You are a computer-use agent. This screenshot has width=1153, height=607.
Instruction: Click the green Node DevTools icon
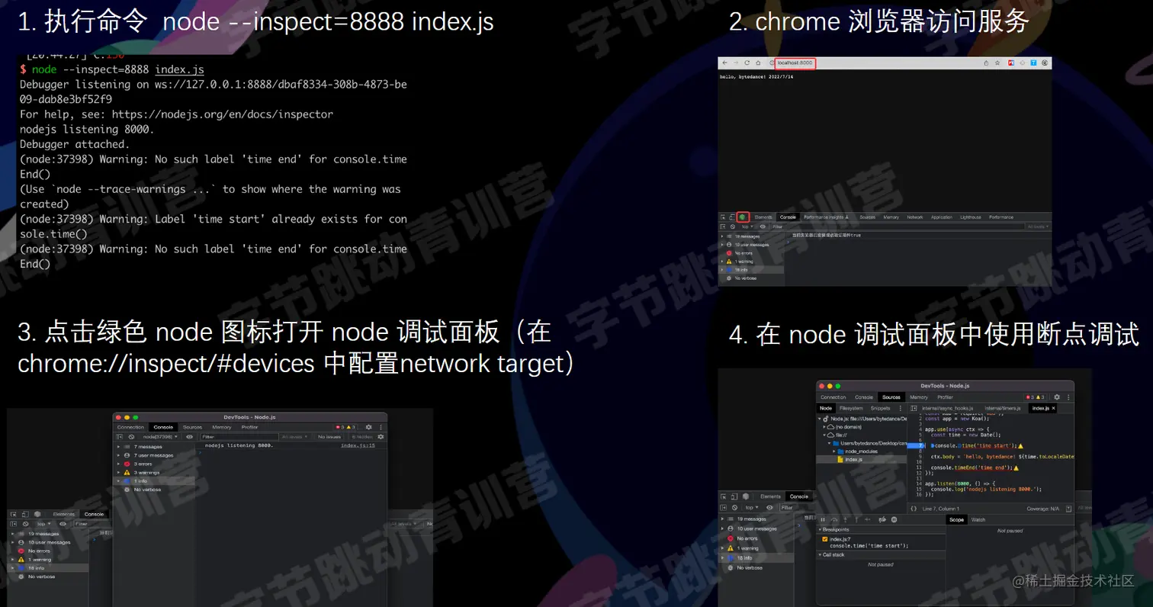(x=743, y=217)
